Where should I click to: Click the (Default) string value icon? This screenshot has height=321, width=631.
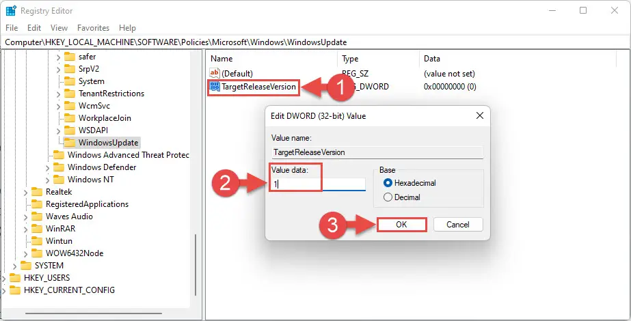(215, 73)
